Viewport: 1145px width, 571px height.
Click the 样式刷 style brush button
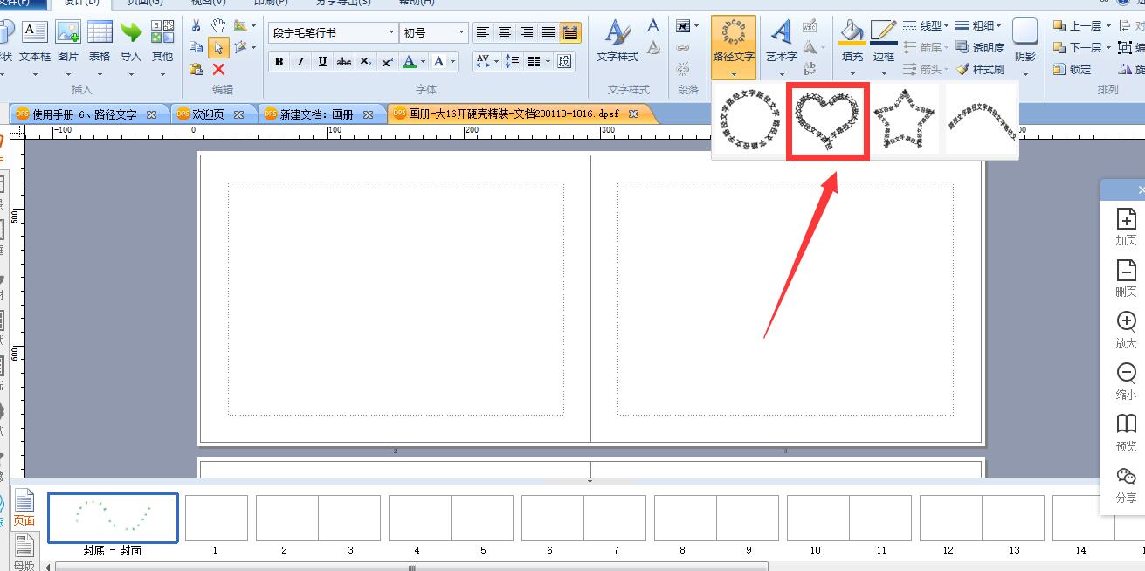[x=980, y=69]
